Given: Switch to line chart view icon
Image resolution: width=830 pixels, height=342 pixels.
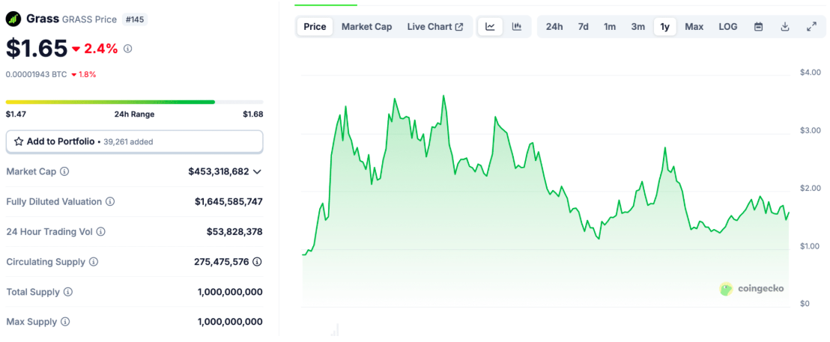Looking at the screenshot, I should [x=490, y=27].
